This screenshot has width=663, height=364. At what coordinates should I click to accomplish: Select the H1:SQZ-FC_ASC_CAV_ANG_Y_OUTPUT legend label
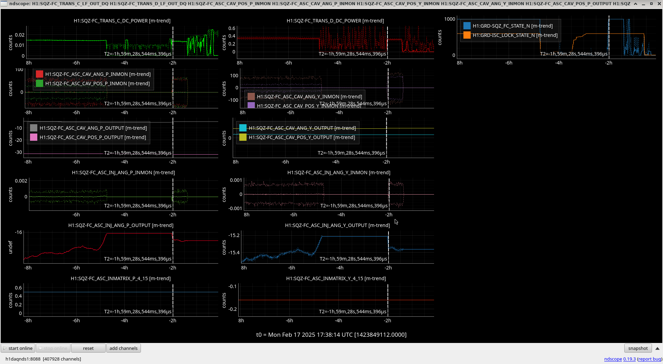[302, 128]
